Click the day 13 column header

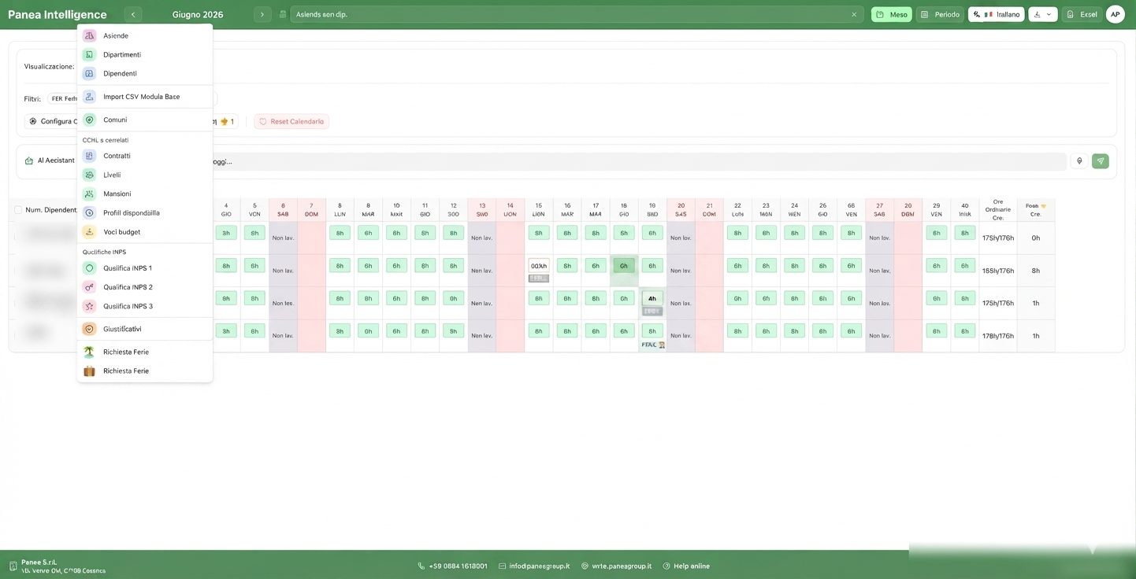coord(482,209)
